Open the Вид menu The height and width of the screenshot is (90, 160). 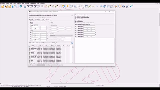11,3
